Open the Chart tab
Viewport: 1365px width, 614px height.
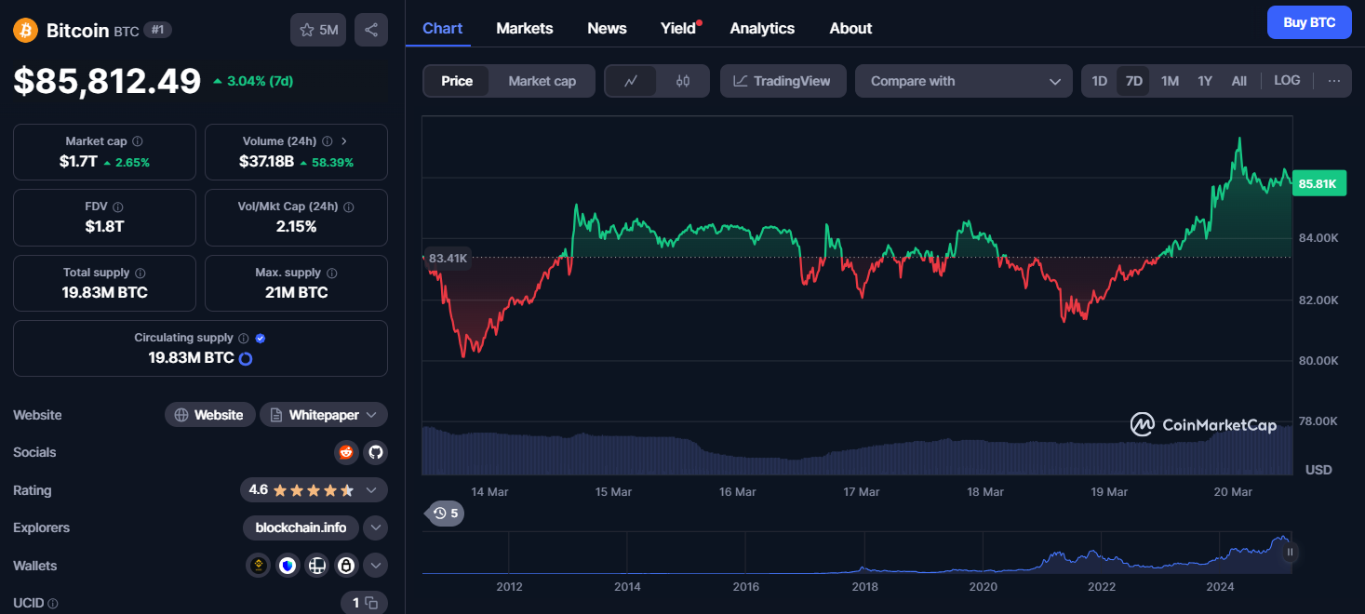(x=442, y=28)
